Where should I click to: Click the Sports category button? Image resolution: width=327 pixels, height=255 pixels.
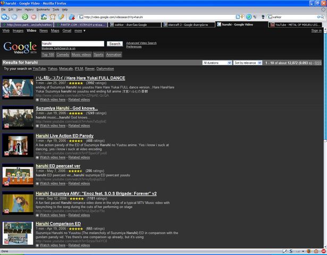click(x=98, y=55)
